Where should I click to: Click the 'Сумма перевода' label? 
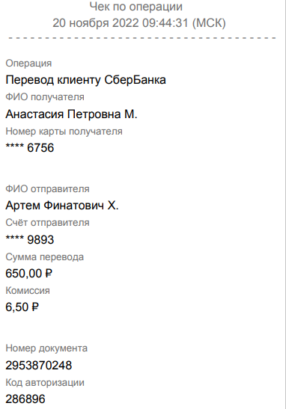[x=45, y=257]
